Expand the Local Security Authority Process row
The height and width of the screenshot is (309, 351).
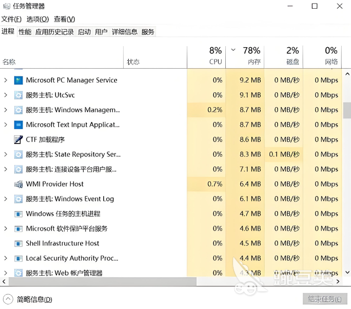point(6,258)
